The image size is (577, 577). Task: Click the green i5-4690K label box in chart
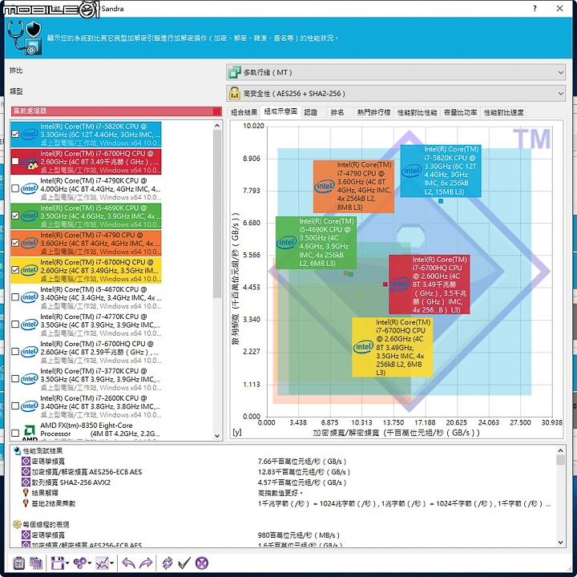(x=316, y=243)
